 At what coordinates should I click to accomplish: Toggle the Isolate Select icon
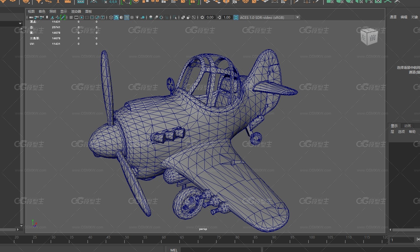(x=175, y=17)
